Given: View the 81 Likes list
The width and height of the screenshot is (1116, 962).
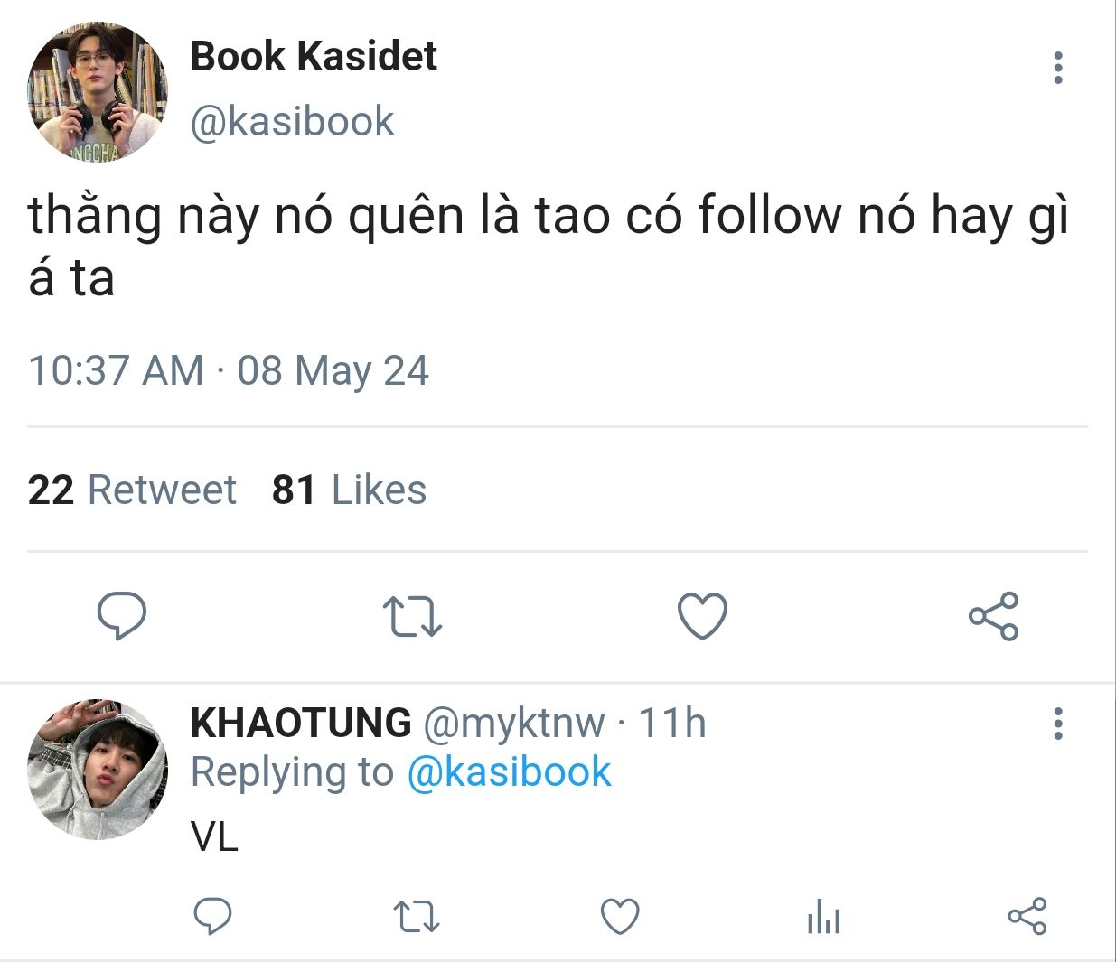Looking at the screenshot, I should click(x=349, y=490).
